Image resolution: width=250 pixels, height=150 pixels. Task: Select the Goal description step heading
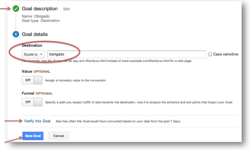(40, 8)
